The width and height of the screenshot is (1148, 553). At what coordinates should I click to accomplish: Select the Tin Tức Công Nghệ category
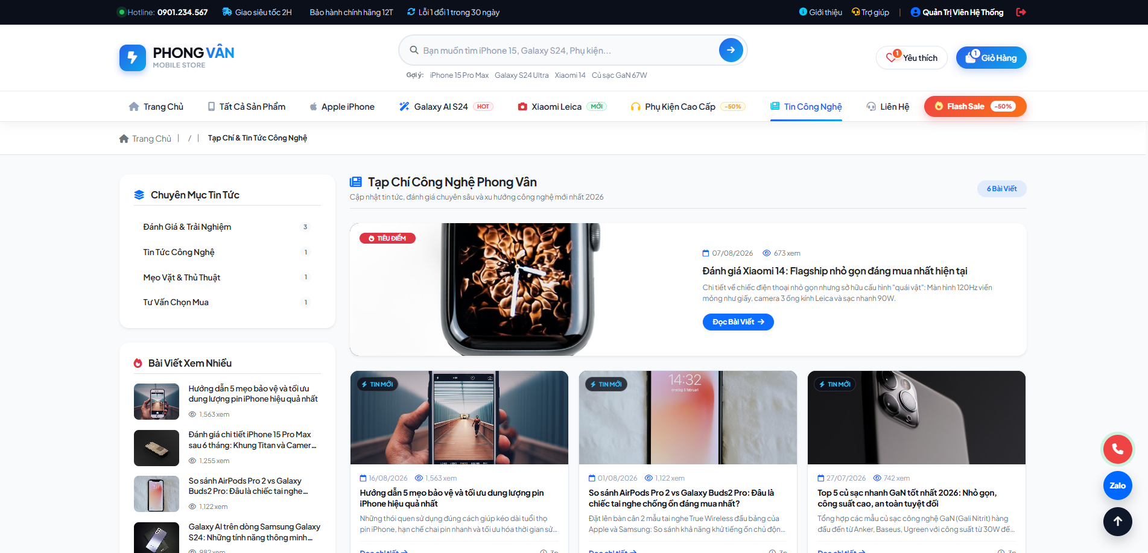pos(227,252)
